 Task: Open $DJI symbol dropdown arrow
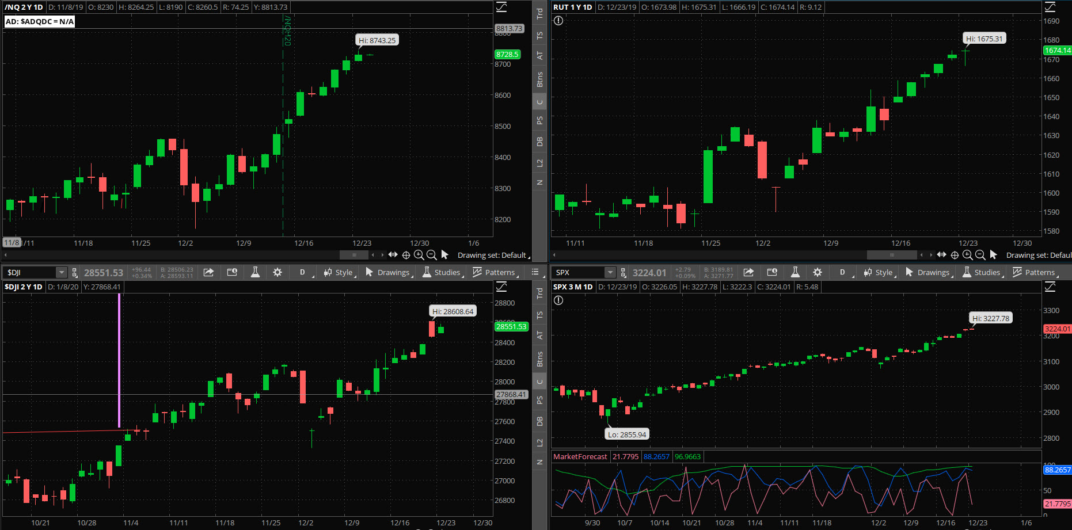61,272
